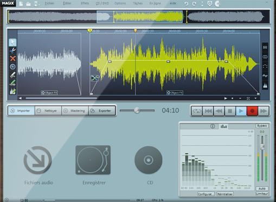This screenshot has height=202, width=276.
Task: Click the CD marker icon in right toolbar
Action: (x=265, y=57)
